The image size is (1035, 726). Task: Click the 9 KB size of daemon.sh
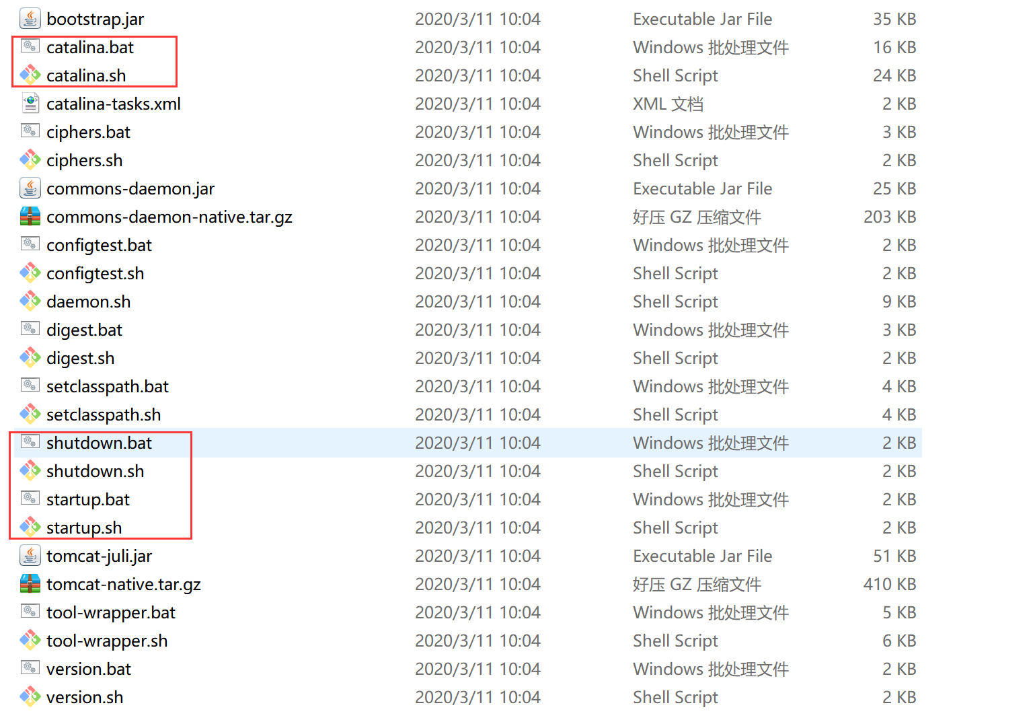[899, 301]
